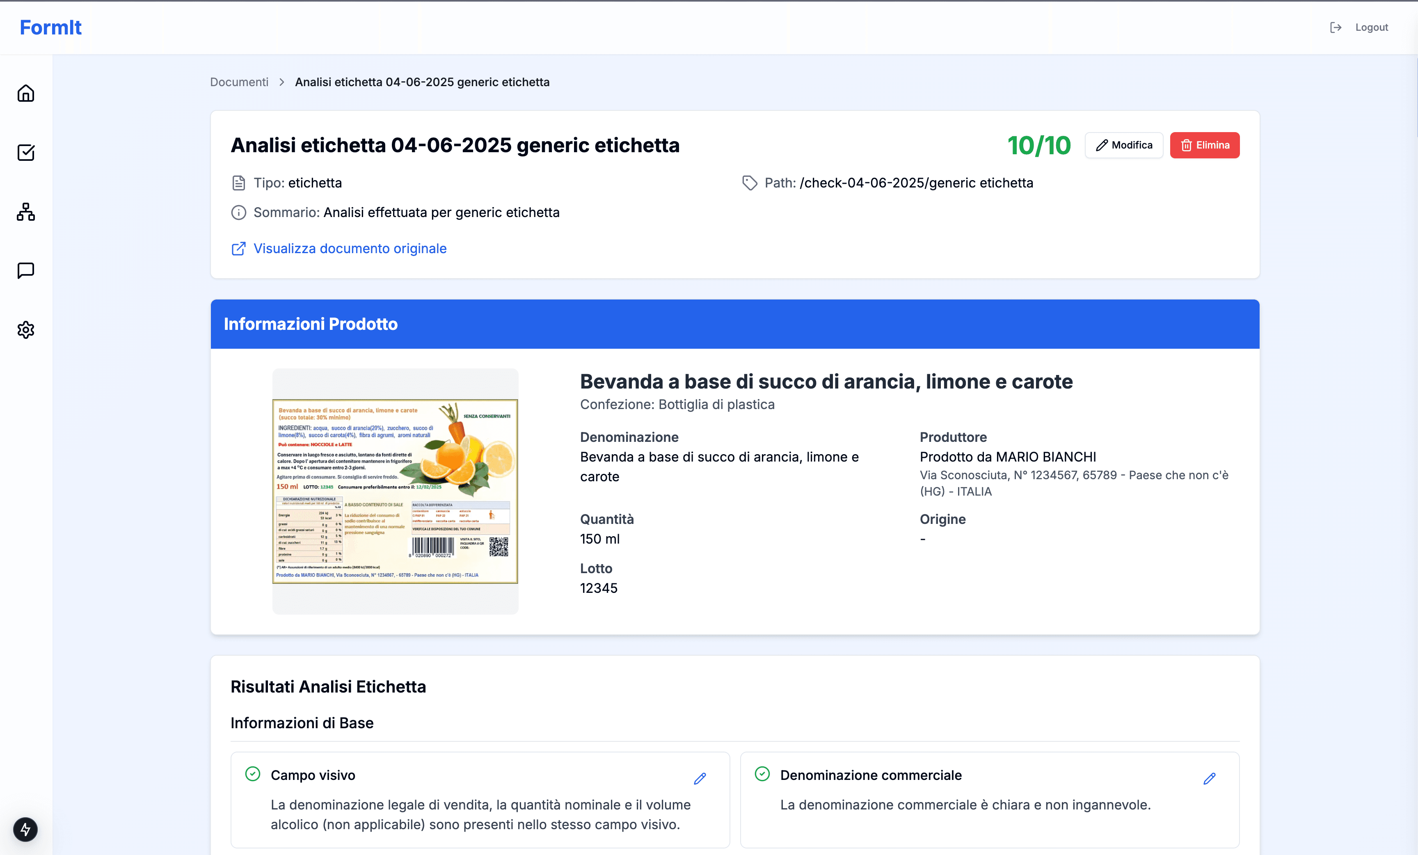The width and height of the screenshot is (1418, 855).
Task: Click the page title Analisi etichetta heading
Action: click(455, 145)
